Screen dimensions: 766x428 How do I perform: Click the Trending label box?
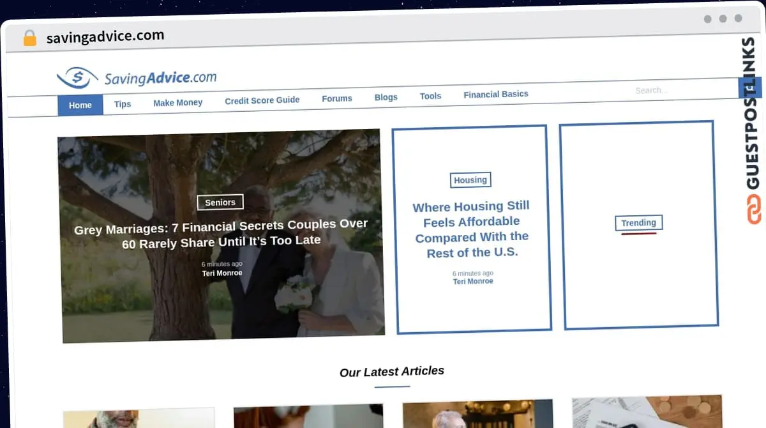pyautogui.click(x=638, y=223)
